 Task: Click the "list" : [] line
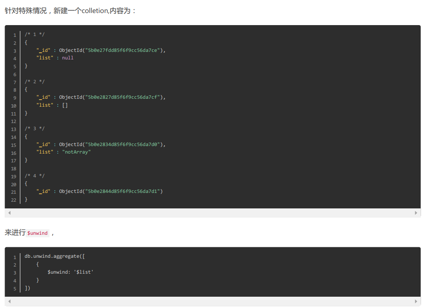(x=52, y=105)
